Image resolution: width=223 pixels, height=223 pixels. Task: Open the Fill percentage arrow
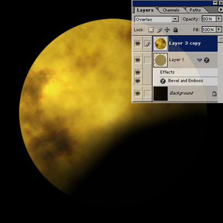coord(219,29)
